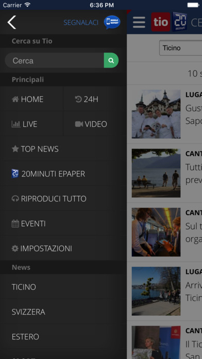Select TOP NEWS star item
This screenshot has width=202, height=359.
(63, 149)
